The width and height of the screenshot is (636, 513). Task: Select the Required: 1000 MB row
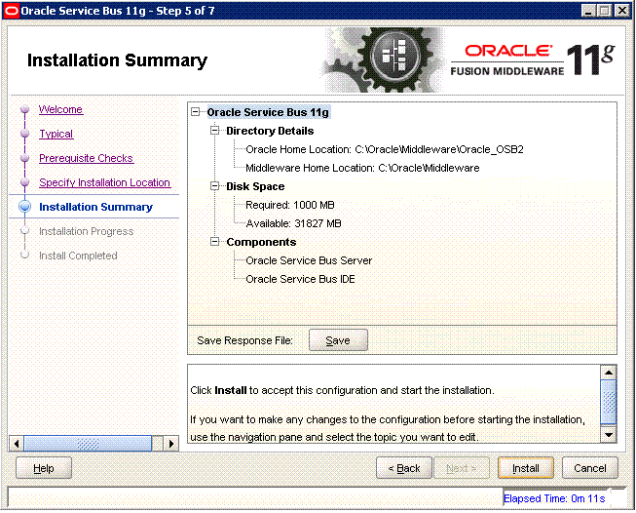coord(290,205)
